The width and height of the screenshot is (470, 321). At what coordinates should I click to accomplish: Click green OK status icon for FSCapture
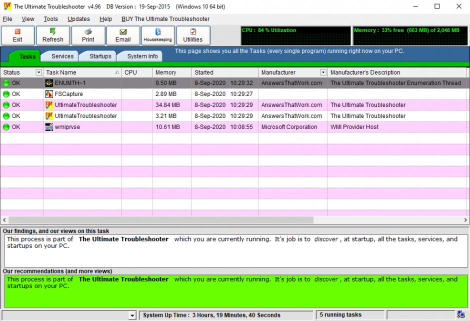6,94
